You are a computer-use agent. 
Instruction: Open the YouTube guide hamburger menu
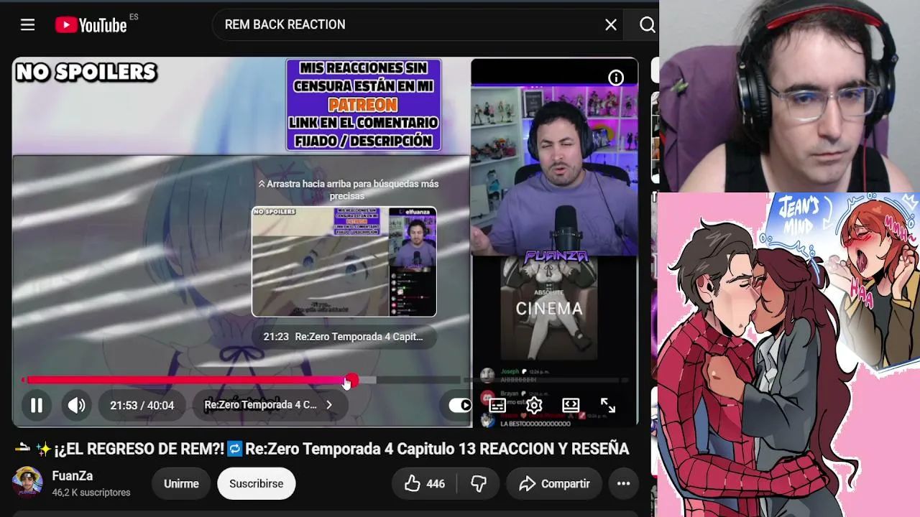tap(27, 25)
